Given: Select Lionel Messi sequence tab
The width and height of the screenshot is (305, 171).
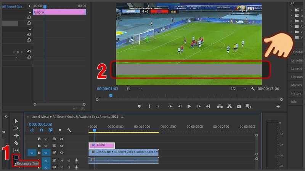Looking at the screenshot, I should point(75,117).
